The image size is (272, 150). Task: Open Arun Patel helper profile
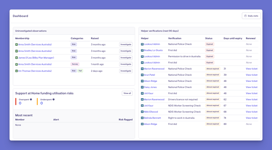point(149,75)
